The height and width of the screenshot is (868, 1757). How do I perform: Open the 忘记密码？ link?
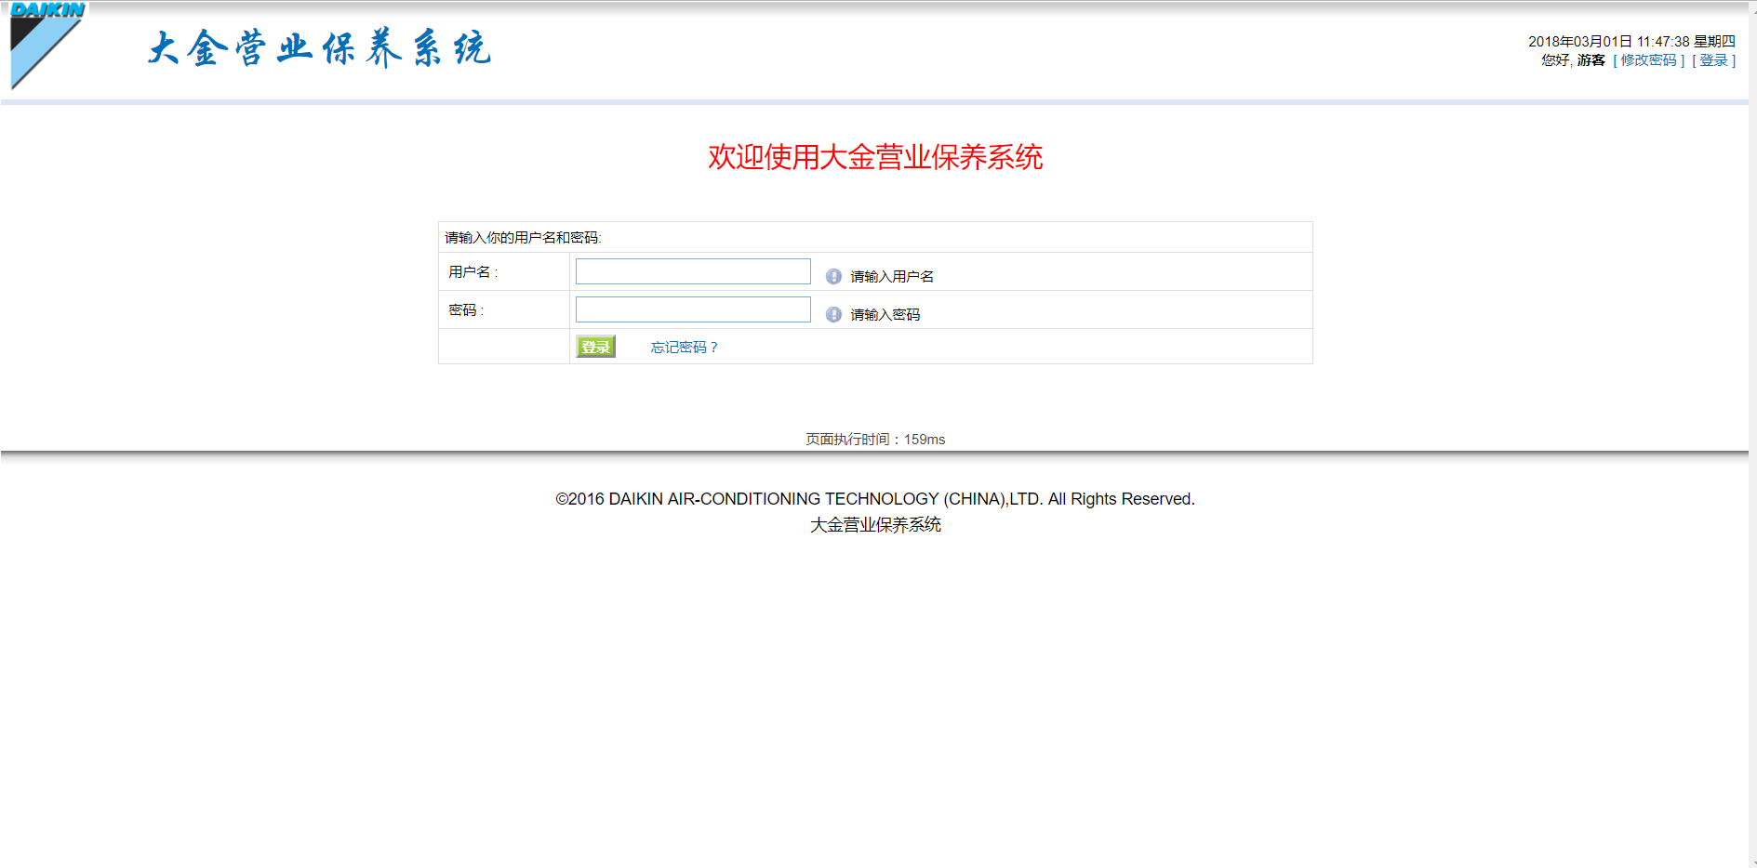(685, 348)
